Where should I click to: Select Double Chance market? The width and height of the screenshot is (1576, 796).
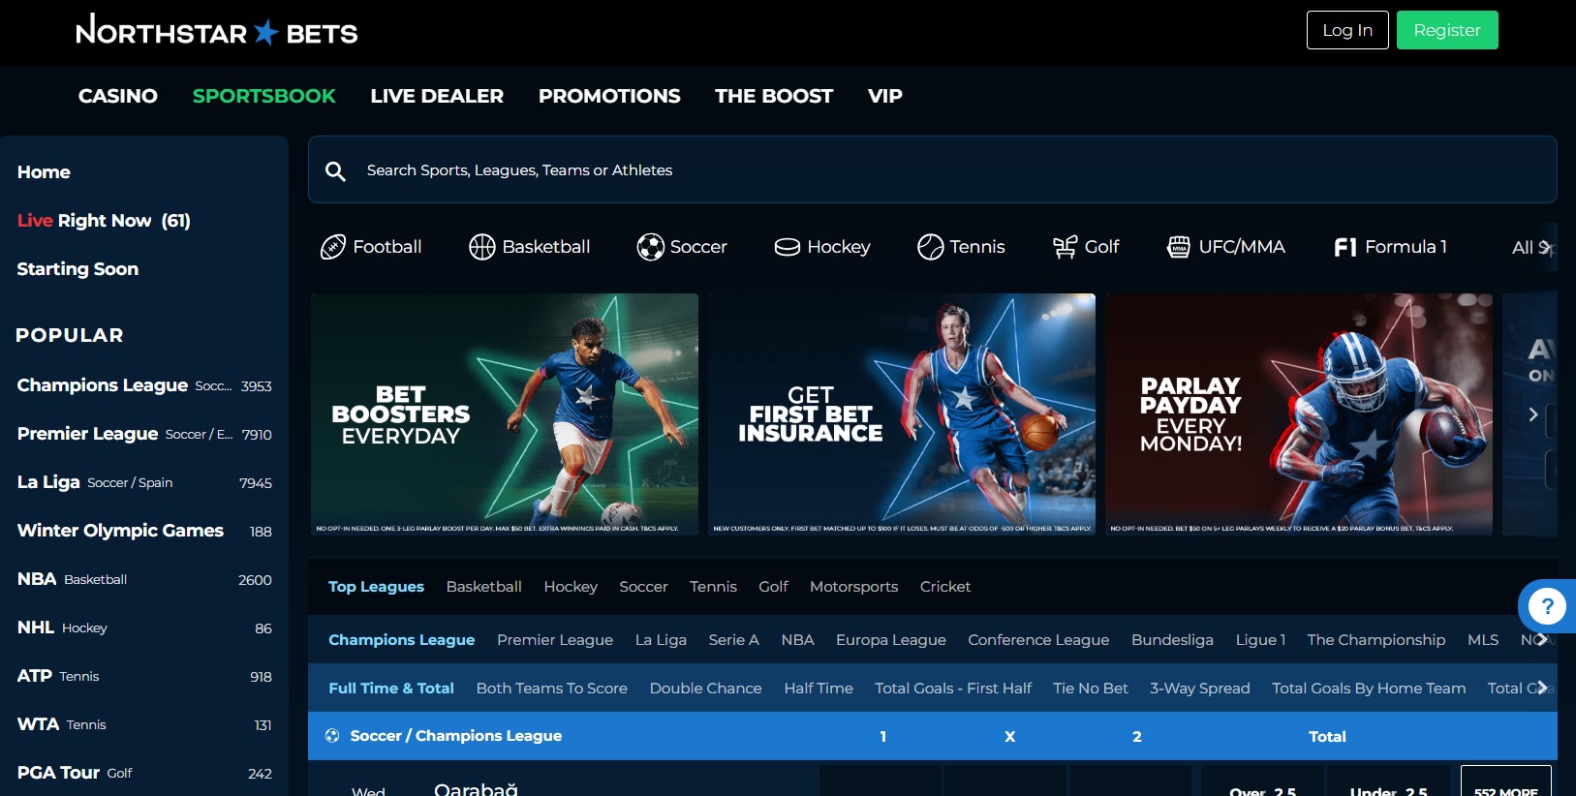click(705, 689)
